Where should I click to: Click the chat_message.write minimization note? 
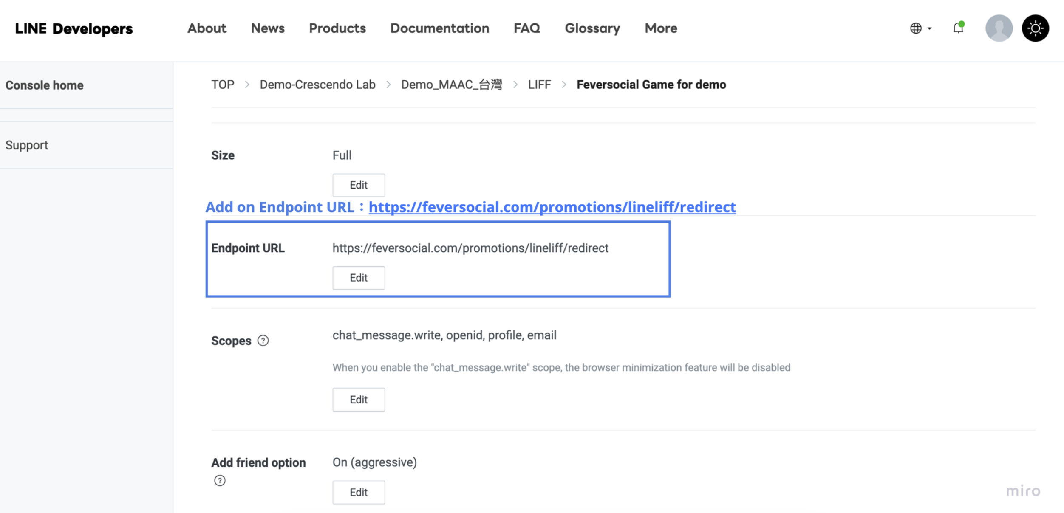[x=561, y=367]
